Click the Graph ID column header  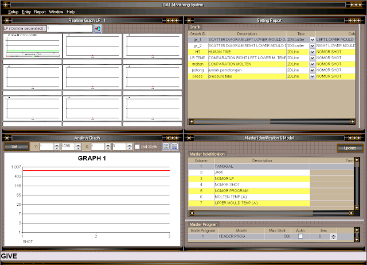[197, 34]
